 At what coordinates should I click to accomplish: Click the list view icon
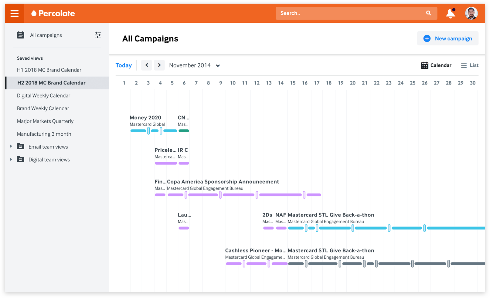point(464,65)
